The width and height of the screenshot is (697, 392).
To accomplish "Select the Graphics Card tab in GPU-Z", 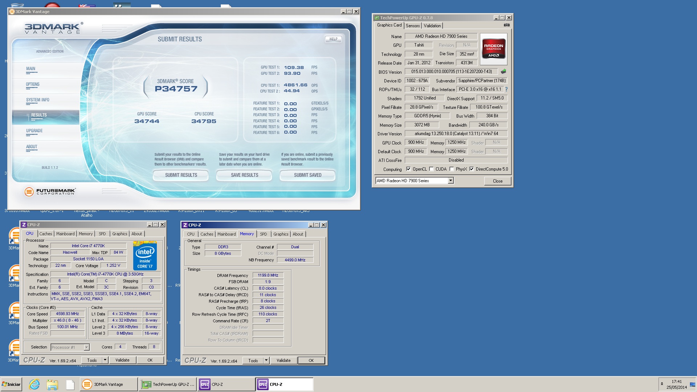I will click(x=389, y=25).
